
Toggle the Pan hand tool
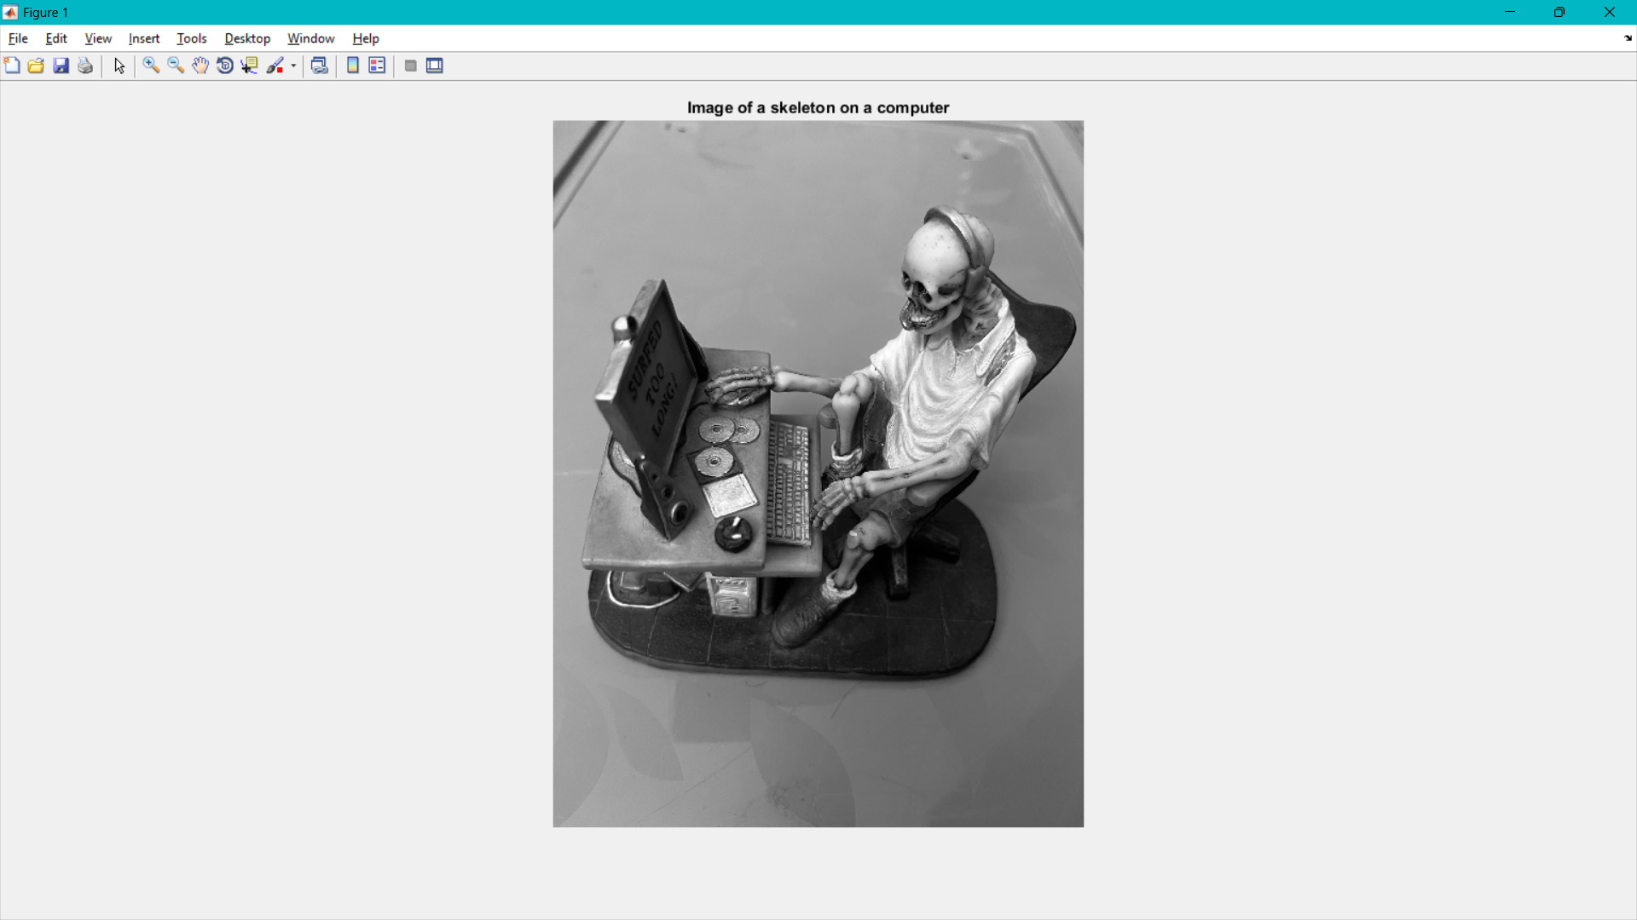click(x=200, y=66)
